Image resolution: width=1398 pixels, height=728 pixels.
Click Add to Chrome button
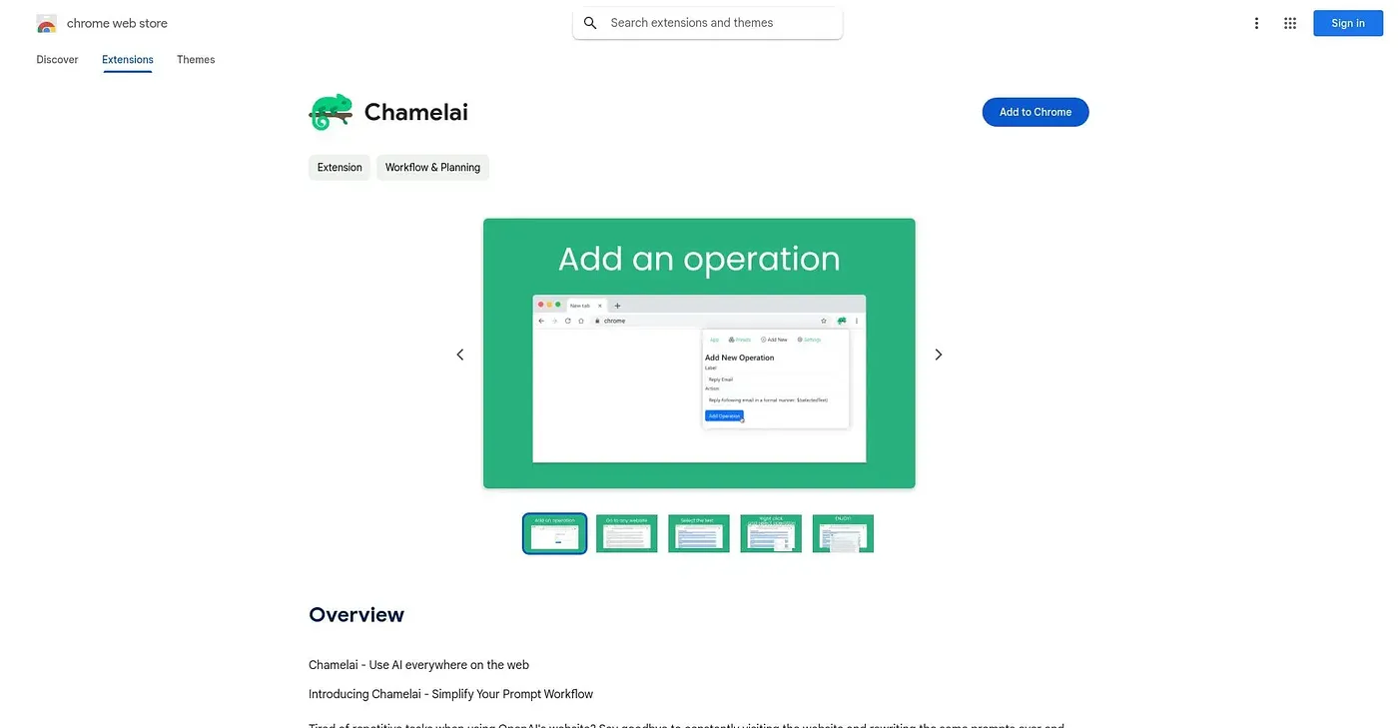point(1036,112)
